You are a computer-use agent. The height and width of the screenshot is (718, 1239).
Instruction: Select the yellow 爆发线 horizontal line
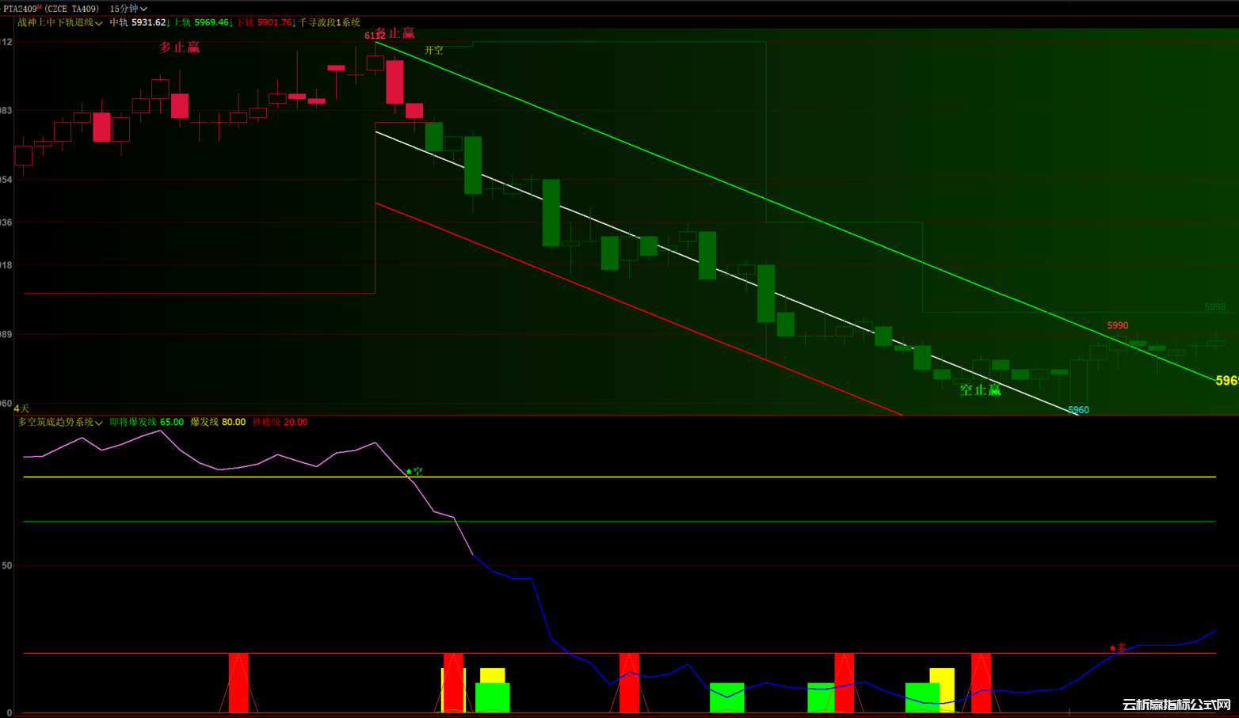[619, 477]
